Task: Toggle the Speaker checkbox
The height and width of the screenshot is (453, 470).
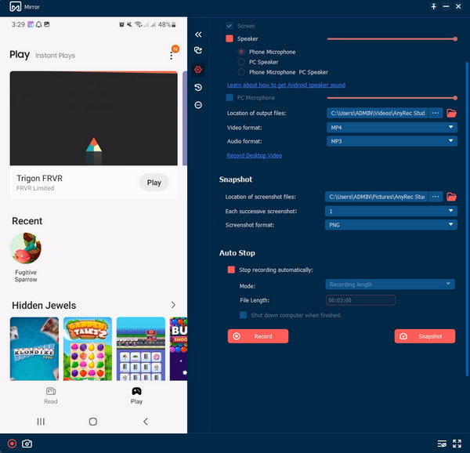Action: pyautogui.click(x=230, y=38)
